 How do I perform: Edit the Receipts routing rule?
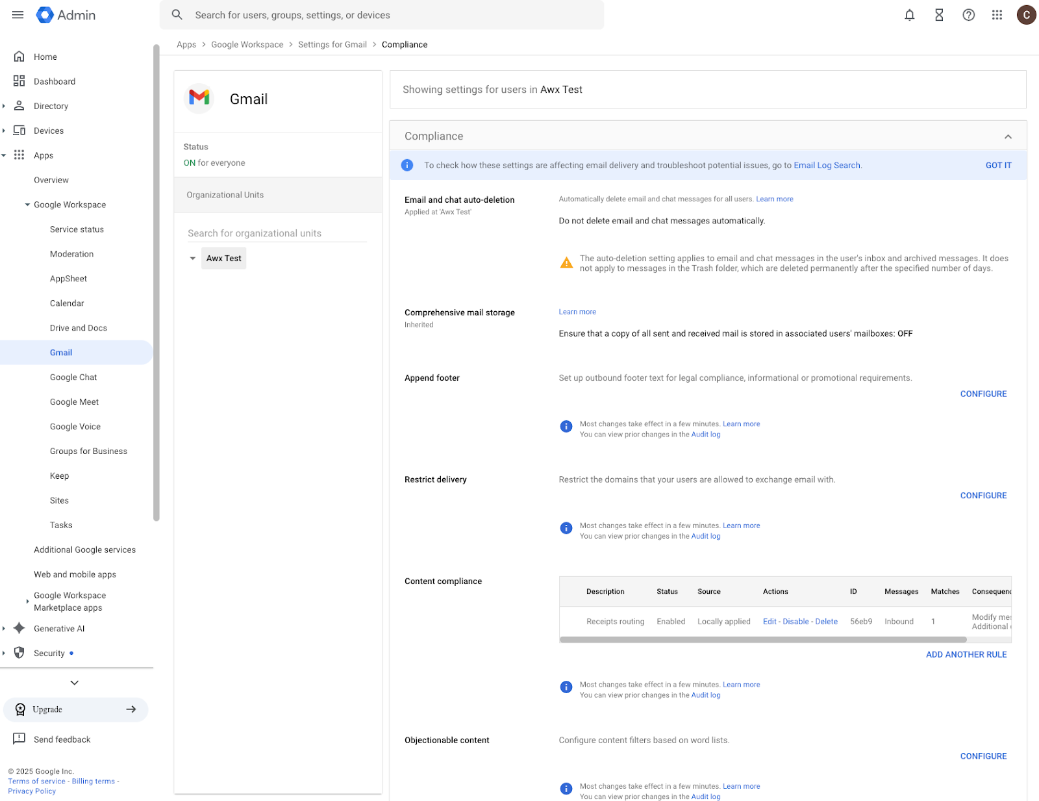click(770, 622)
